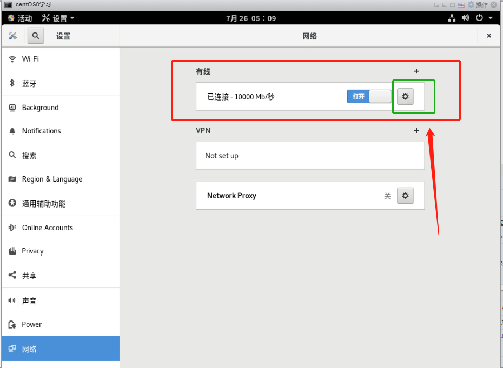
Task: Open the Wi-Fi settings panel
Action: coord(61,59)
